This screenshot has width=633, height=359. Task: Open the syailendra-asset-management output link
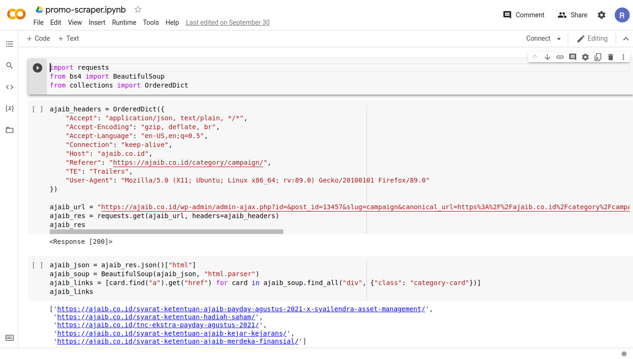(241, 309)
